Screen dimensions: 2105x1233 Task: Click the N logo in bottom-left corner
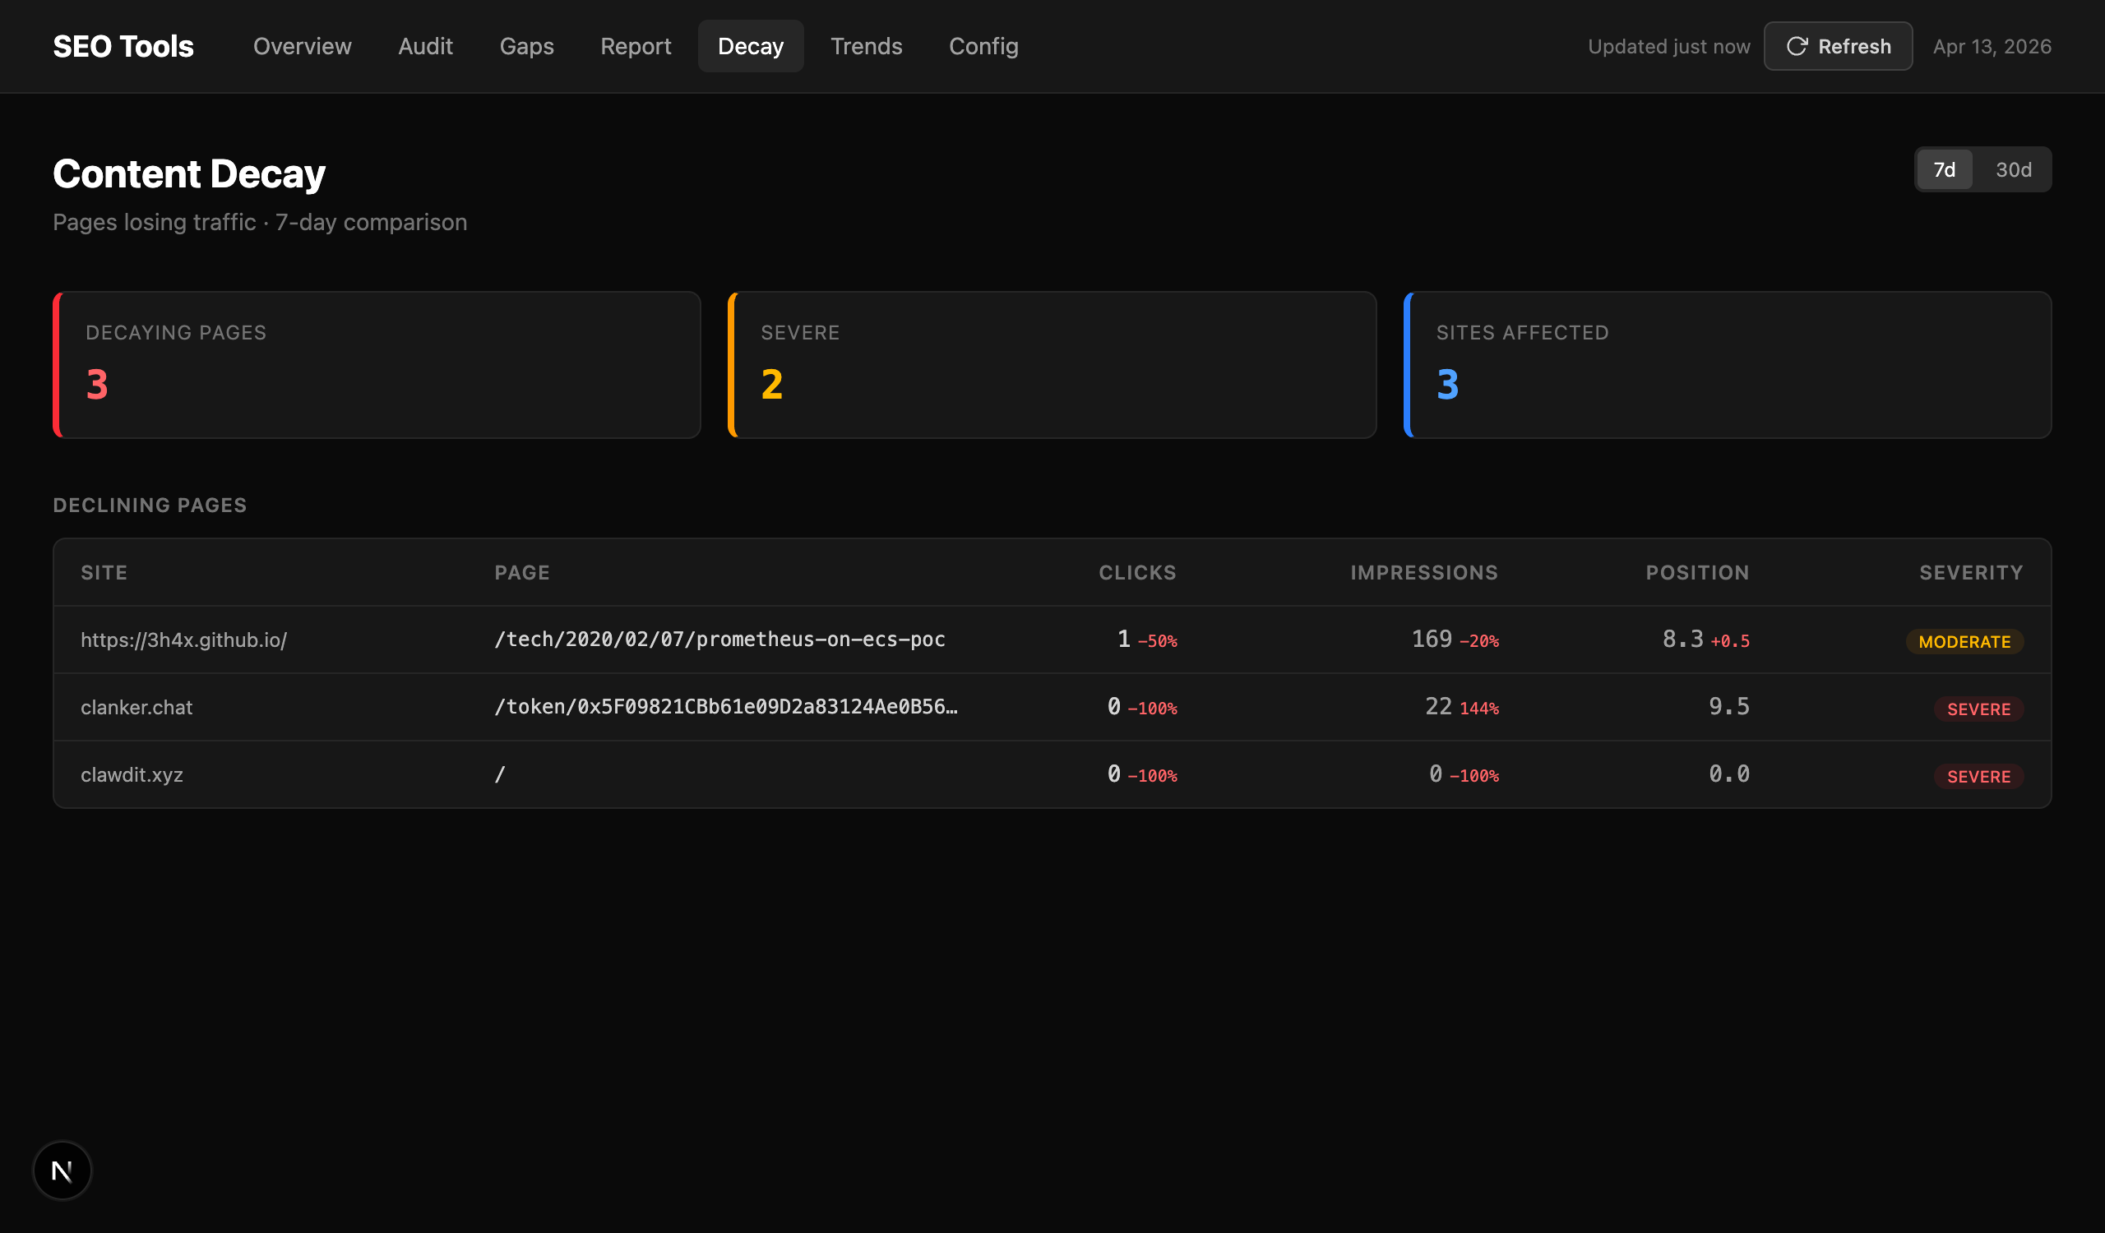pyautogui.click(x=61, y=1171)
